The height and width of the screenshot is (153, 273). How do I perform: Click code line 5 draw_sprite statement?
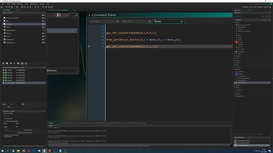(143, 40)
